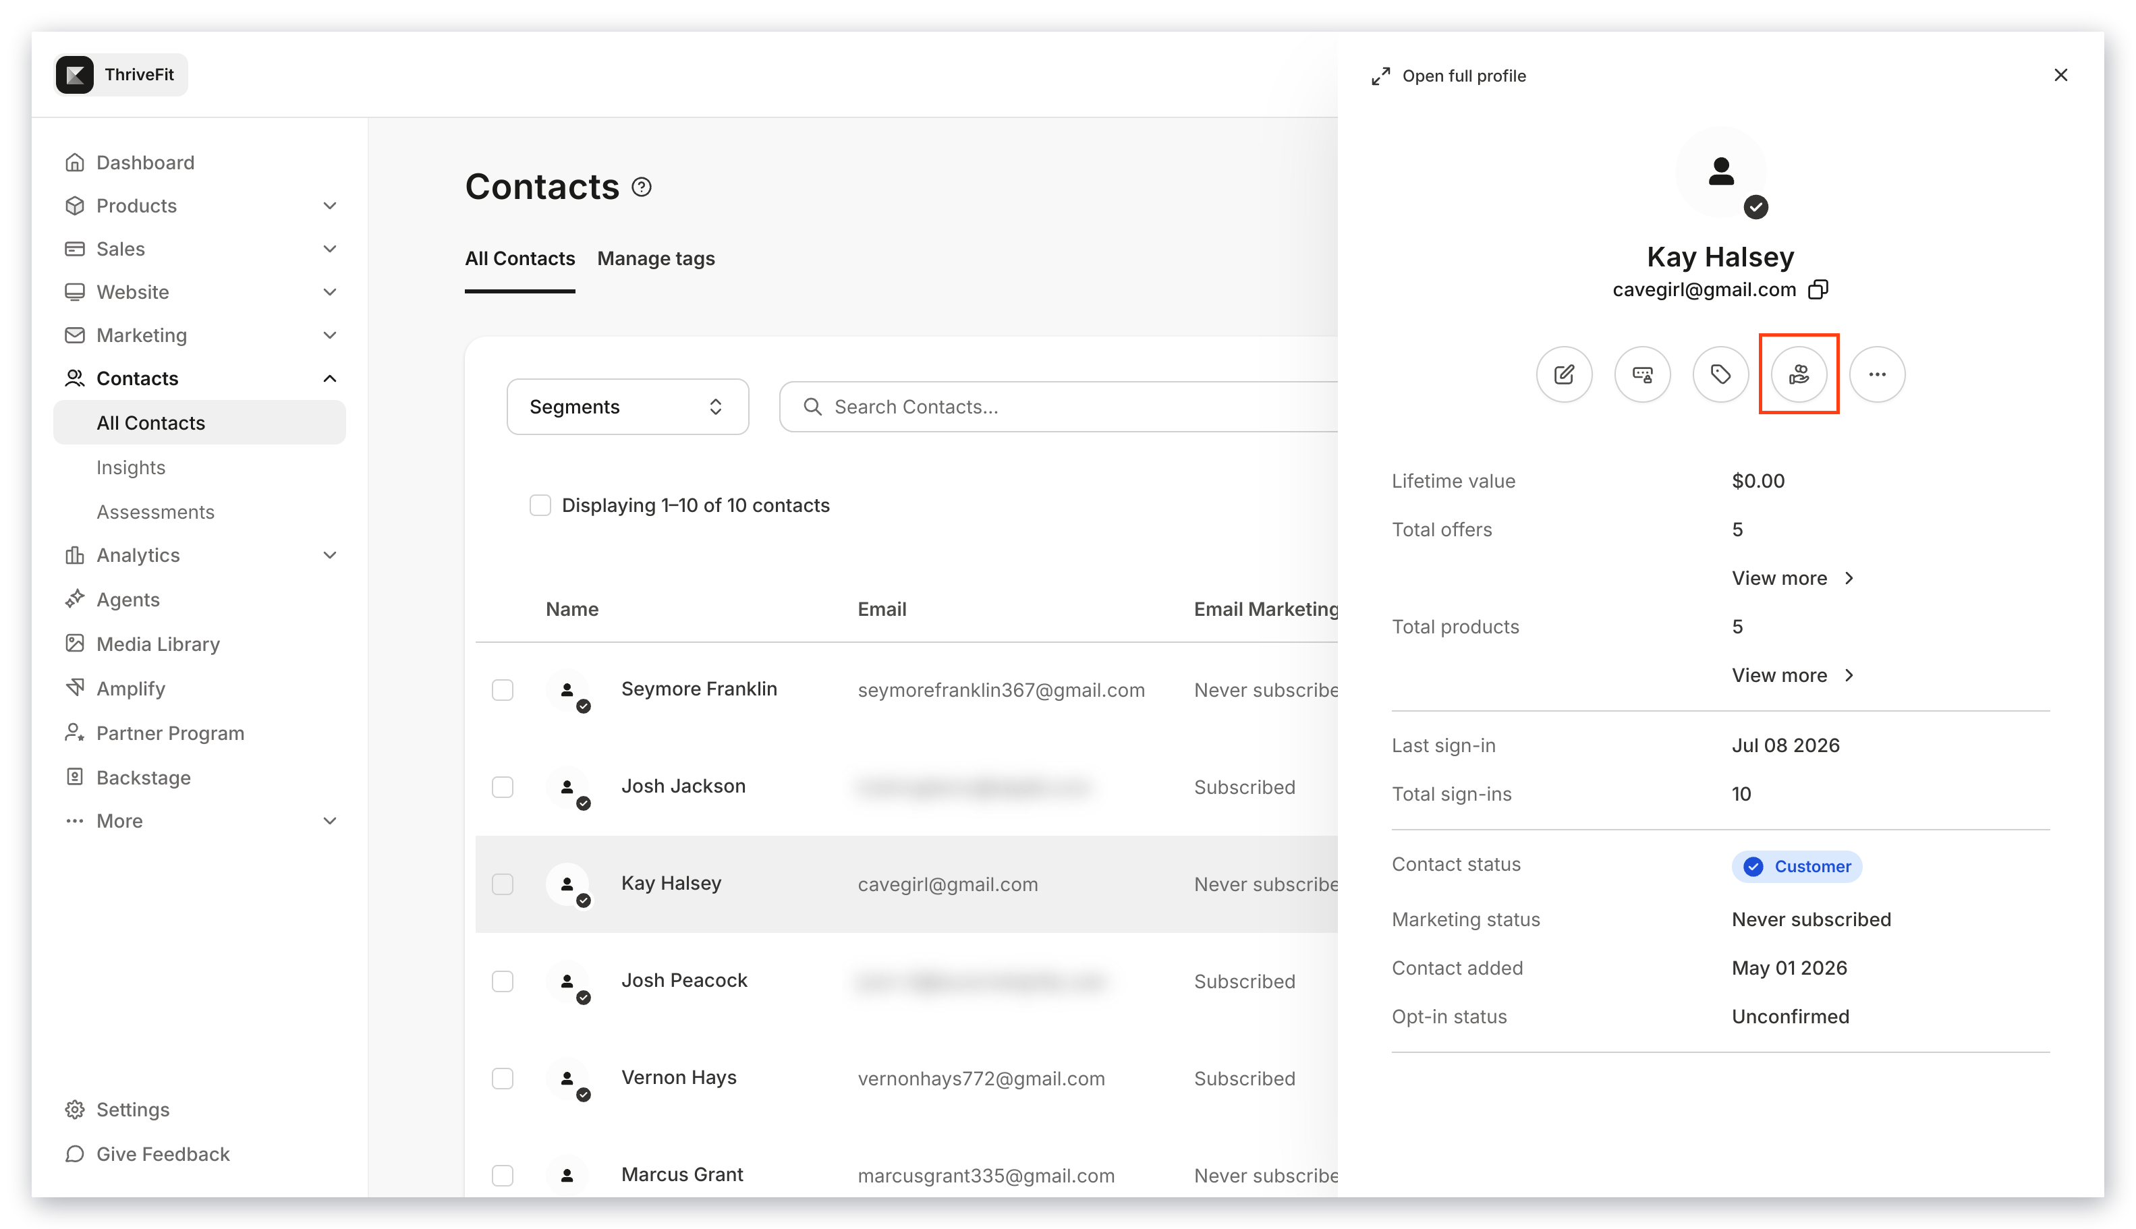Screen dimensions: 2136x1229
Task: Open Assessments in the sidebar
Action: point(155,511)
